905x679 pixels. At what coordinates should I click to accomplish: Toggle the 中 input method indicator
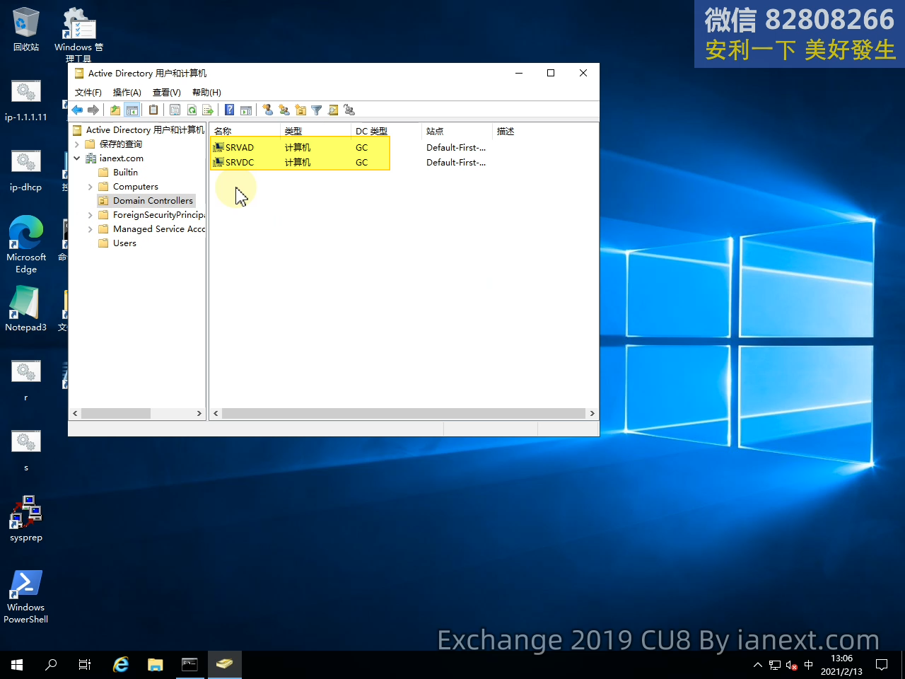pyautogui.click(x=809, y=665)
